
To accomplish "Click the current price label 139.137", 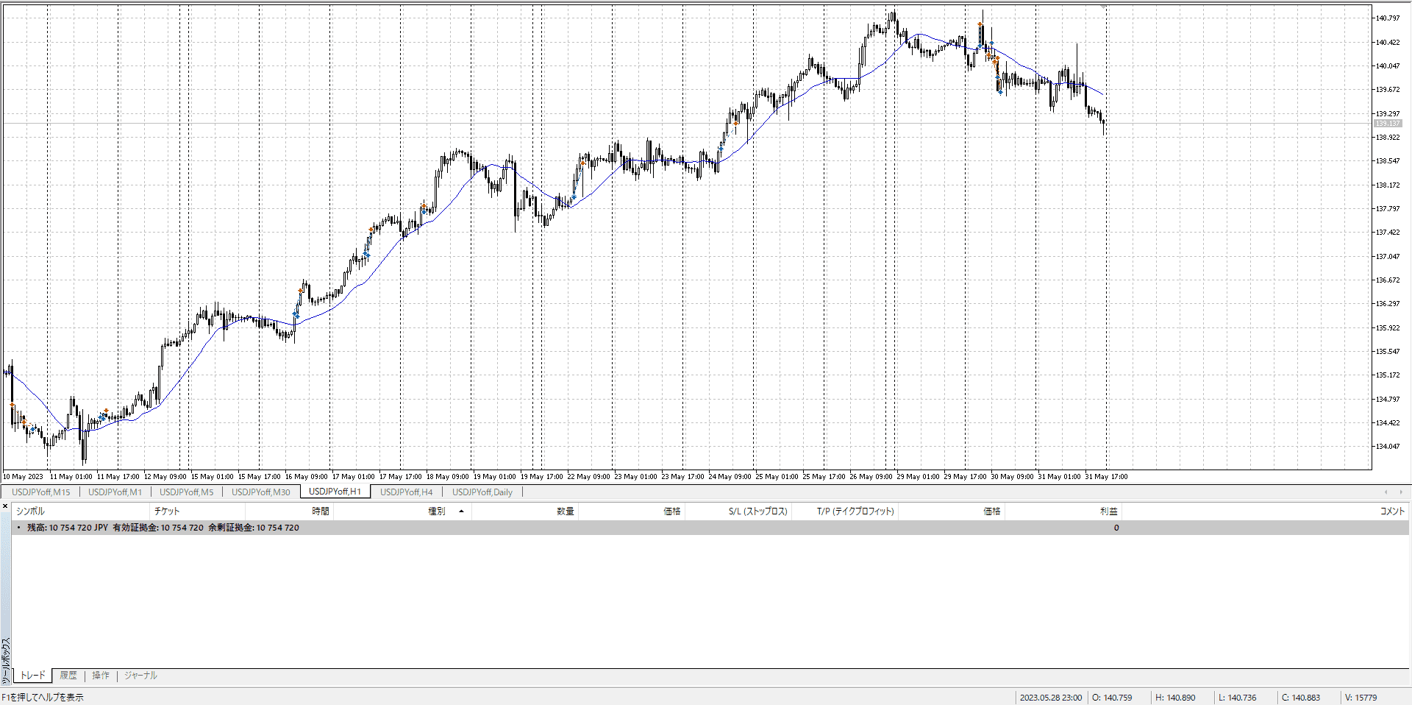I will 1387,124.
